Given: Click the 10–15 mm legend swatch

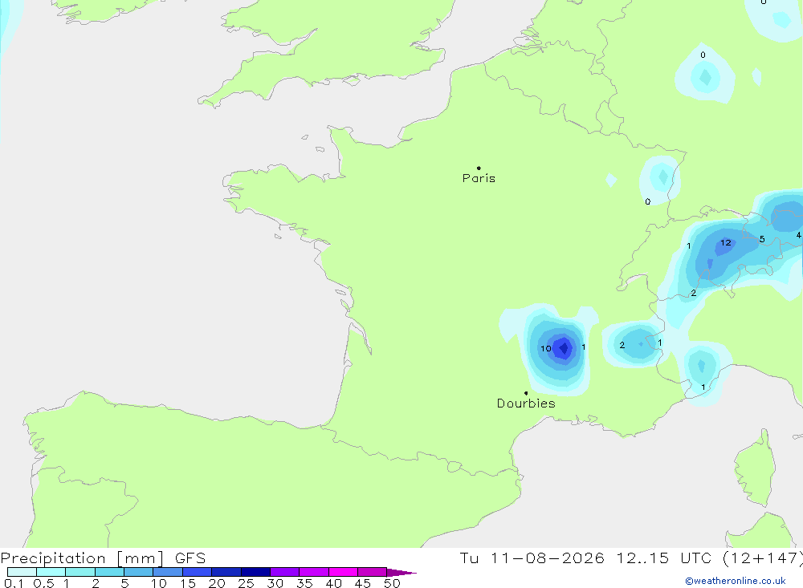Looking at the screenshot, I should tap(168, 572).
